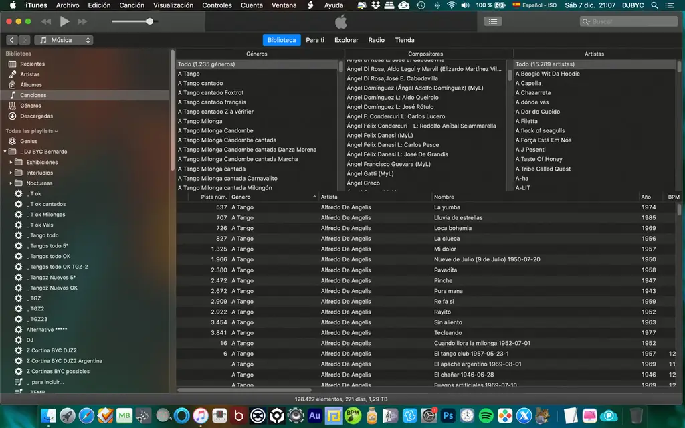Open the Dropbox menu bar icon

pyautogui.click(x=375, y=5)
